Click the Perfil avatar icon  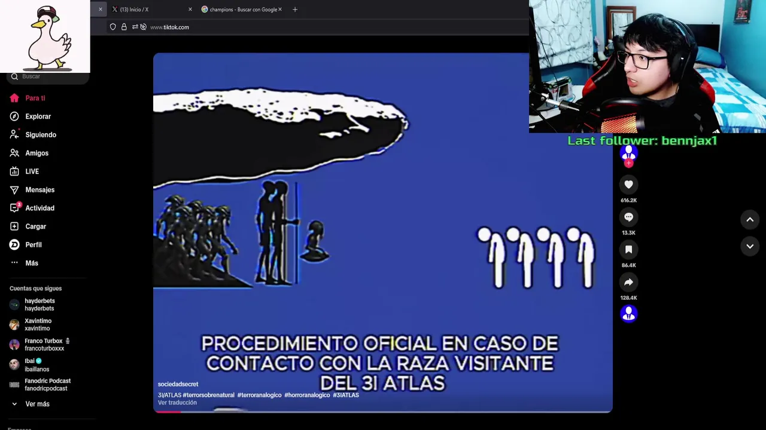(14, 245)
